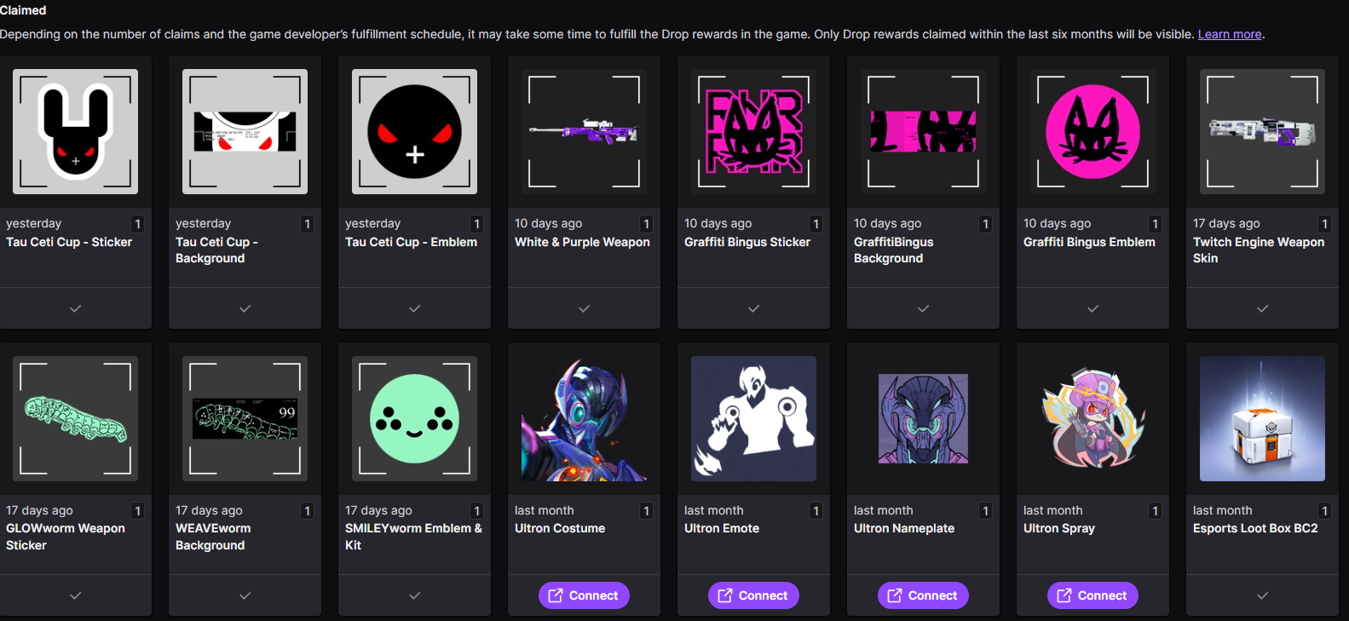Open the Tau Ceti Cup Emblem image

click(x=414, y=131)
